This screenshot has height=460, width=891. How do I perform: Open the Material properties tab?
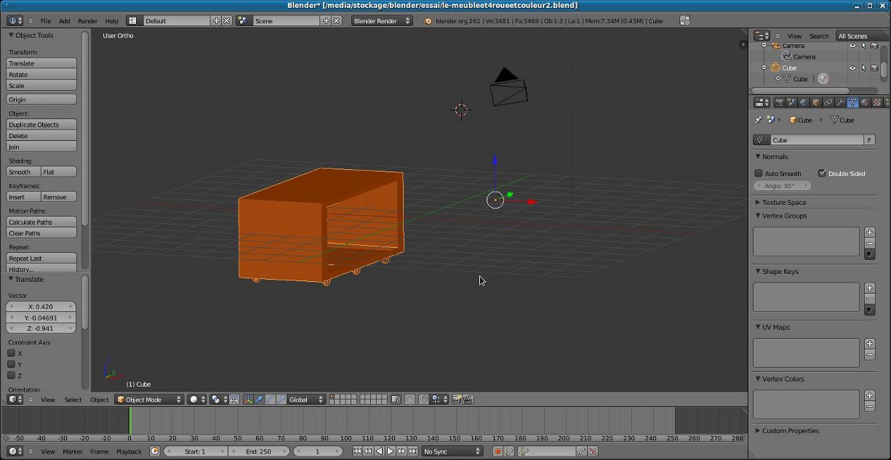point(865,102)
